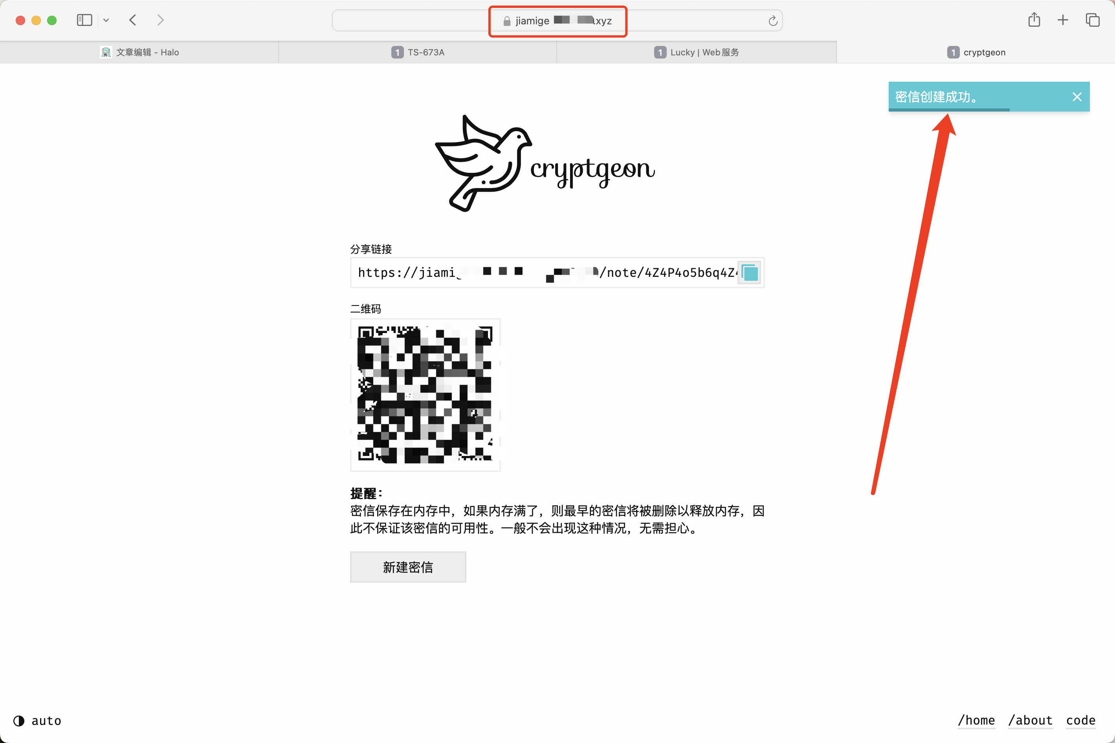
Task: Reload the page with refresh icon
Action: (773, 21)
